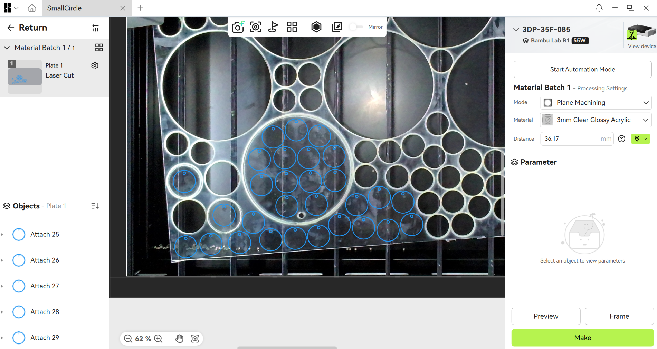Open Distance help question mark
The width and height of the screenshot is (657, 349).
pos(621,139)
